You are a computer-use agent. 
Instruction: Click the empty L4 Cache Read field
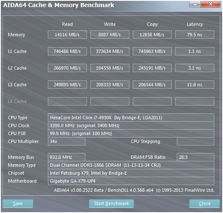pos(67,101)
